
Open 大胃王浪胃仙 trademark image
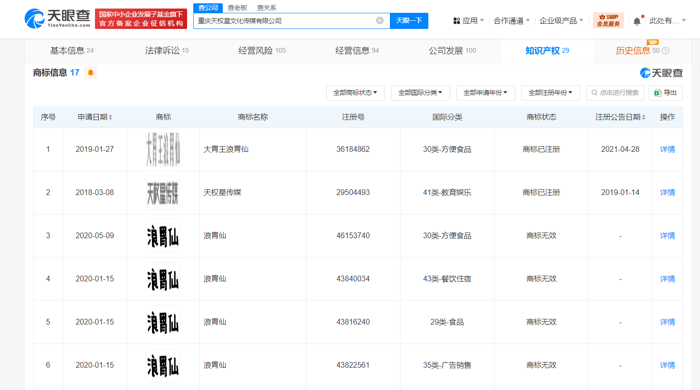(163, 149)
